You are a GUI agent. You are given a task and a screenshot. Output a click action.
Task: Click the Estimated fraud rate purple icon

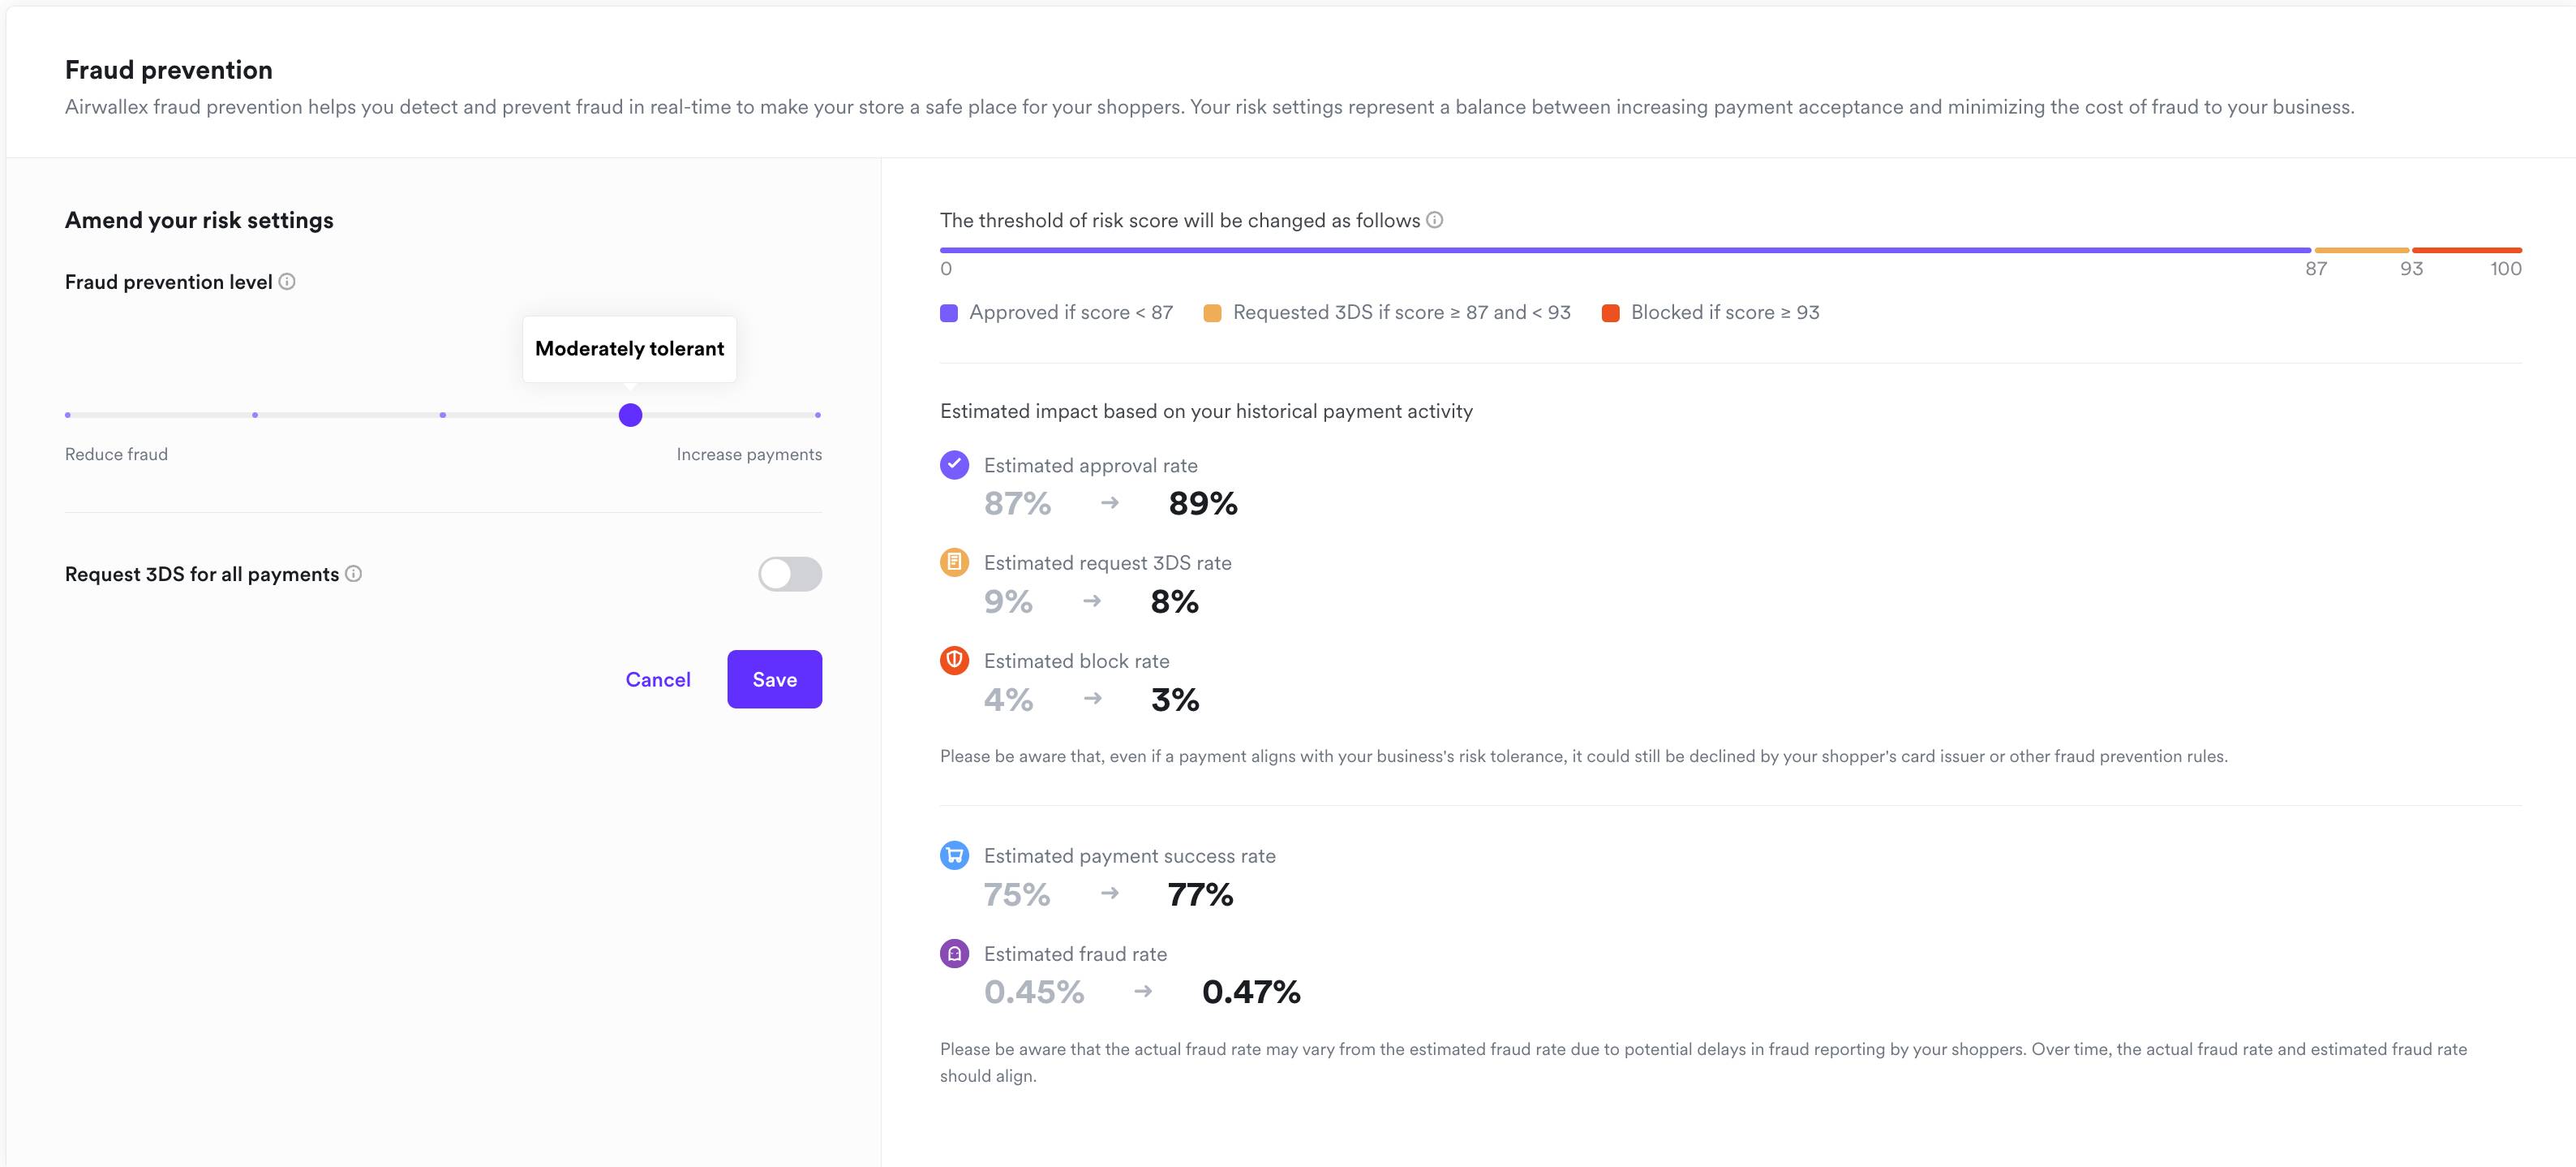click(954, 954)
